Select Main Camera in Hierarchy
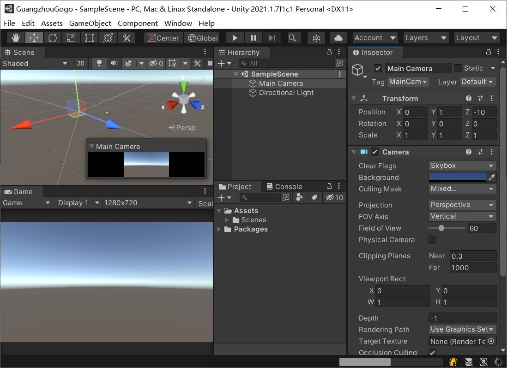This screenshot has height=368, width=507. coord(281,83)
